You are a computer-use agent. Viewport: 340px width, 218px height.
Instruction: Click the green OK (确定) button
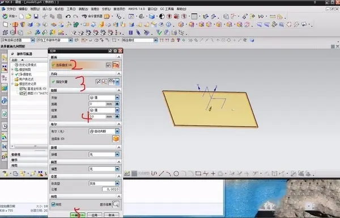[78, 215]
